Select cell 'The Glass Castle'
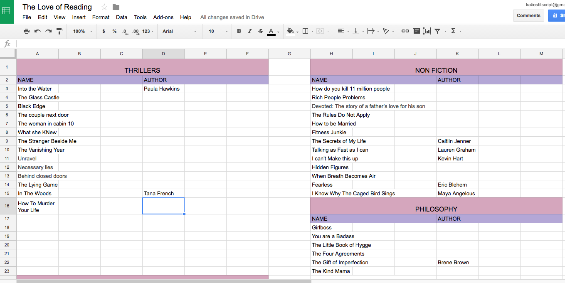 click(38, 97)
